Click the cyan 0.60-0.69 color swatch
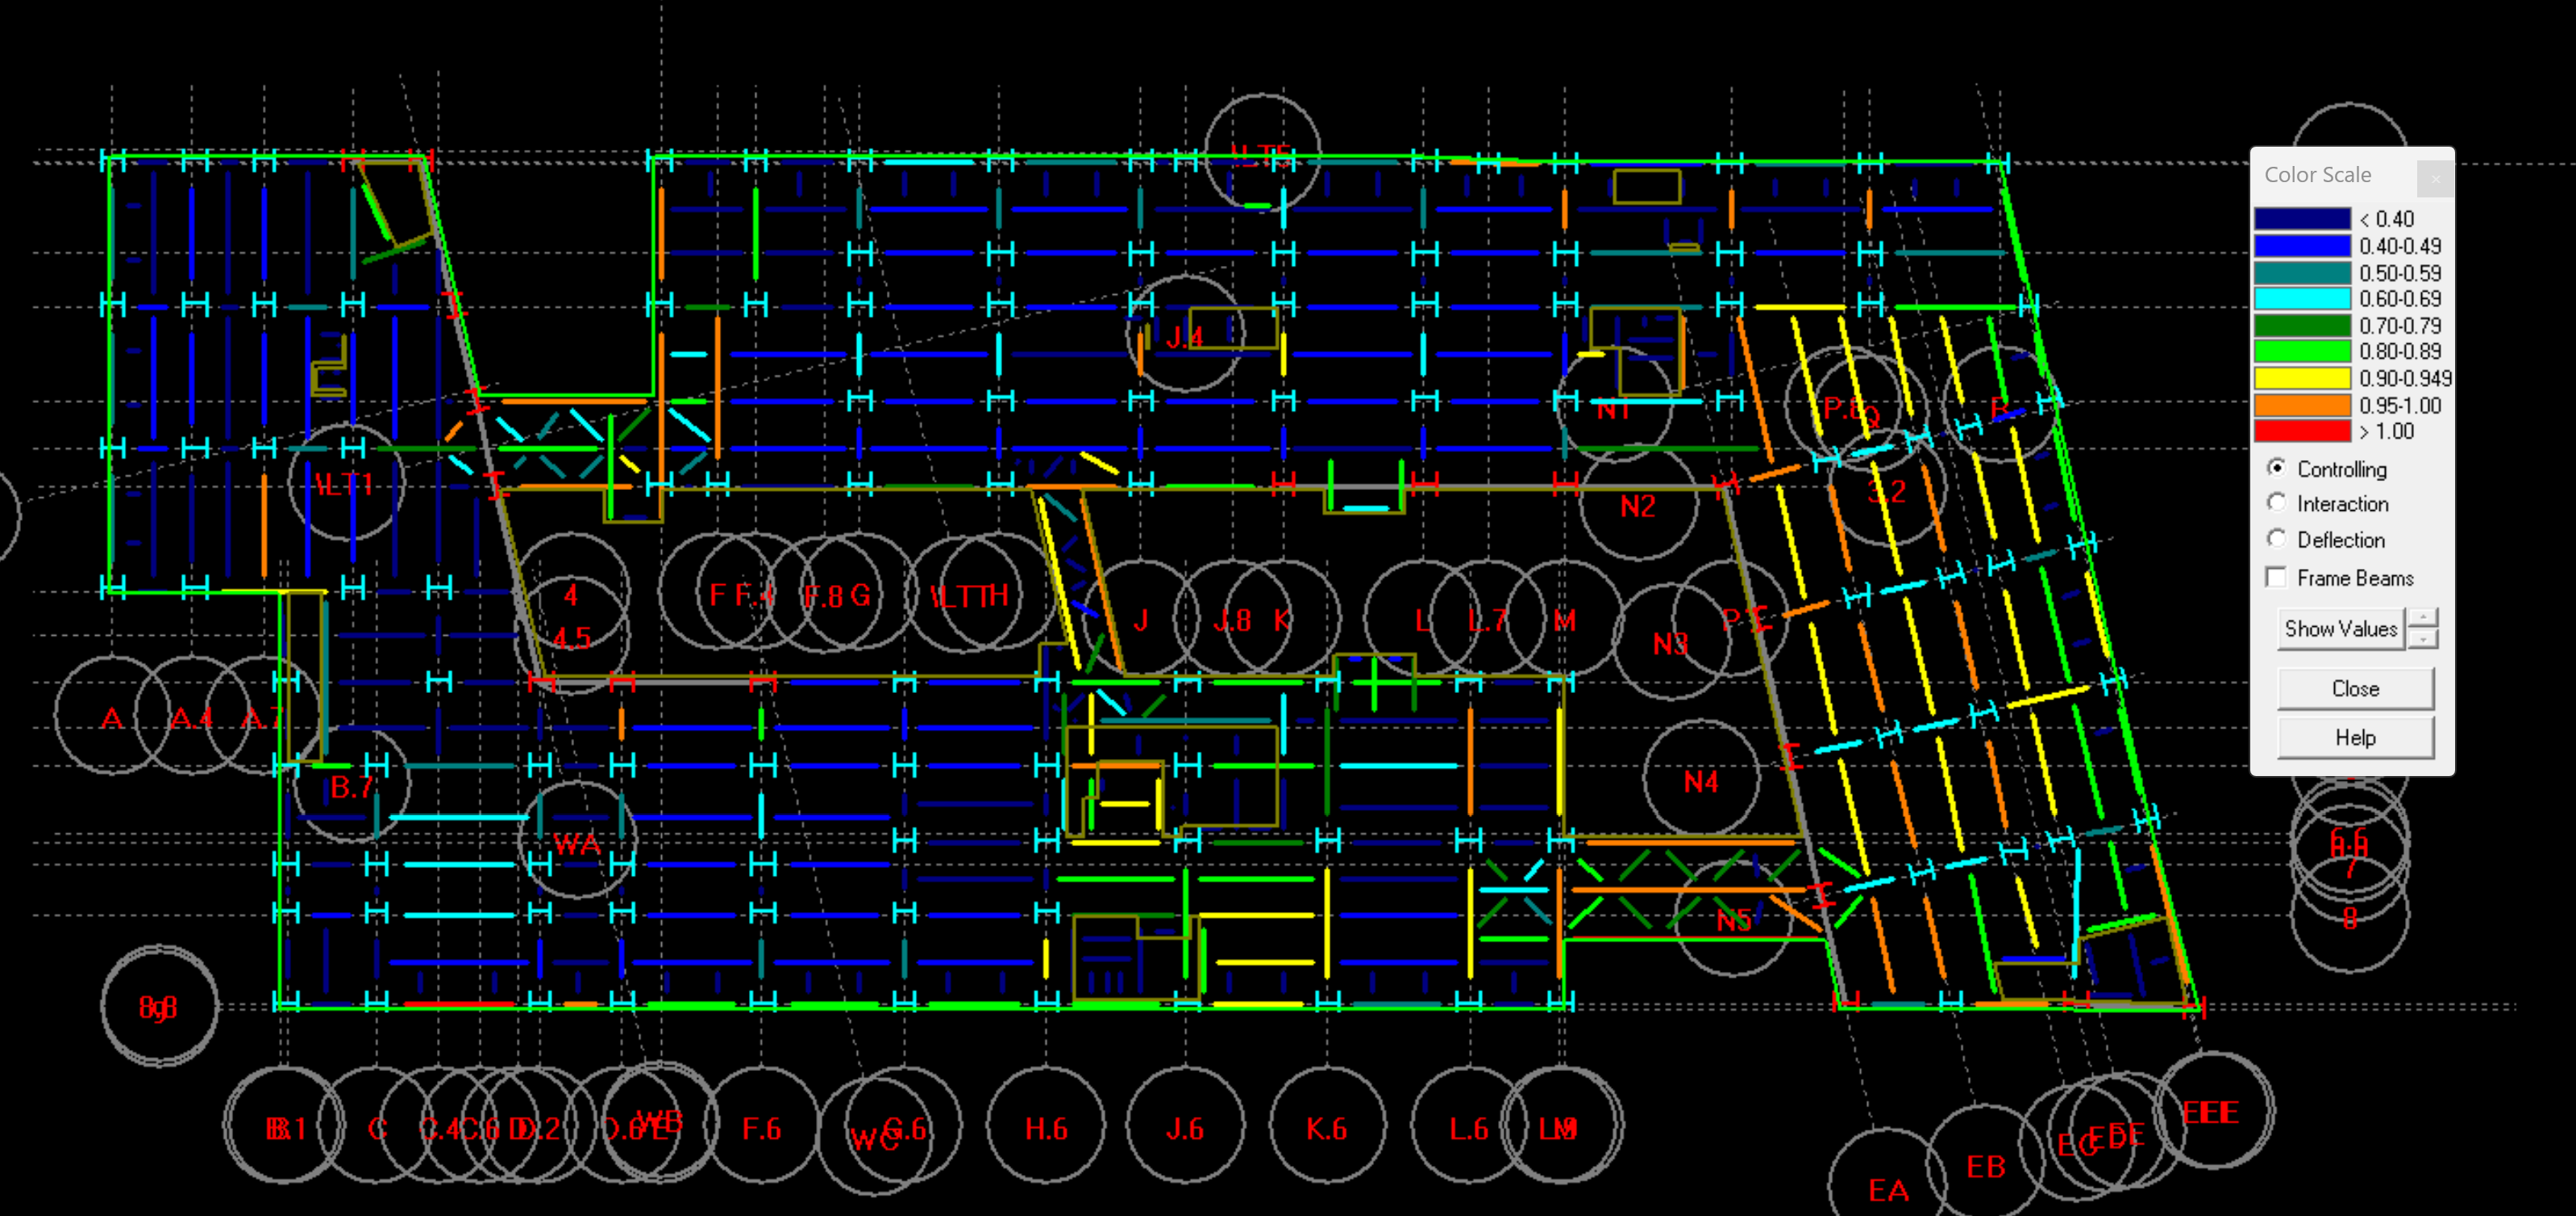 [2302, 299]
